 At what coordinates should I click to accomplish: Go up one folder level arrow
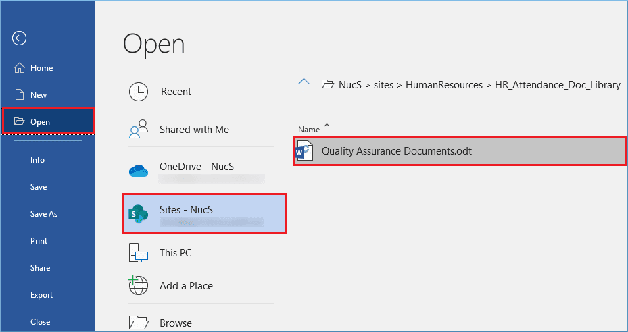304,85
